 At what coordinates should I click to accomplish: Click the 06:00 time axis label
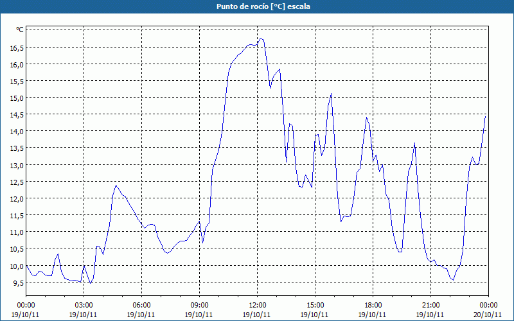(141, 306)
